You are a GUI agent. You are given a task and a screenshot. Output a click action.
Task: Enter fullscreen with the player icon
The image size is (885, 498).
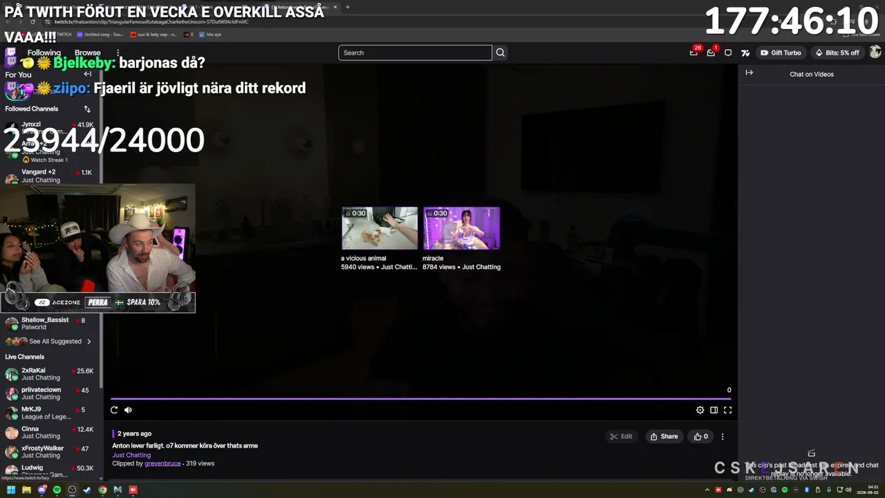727,410
